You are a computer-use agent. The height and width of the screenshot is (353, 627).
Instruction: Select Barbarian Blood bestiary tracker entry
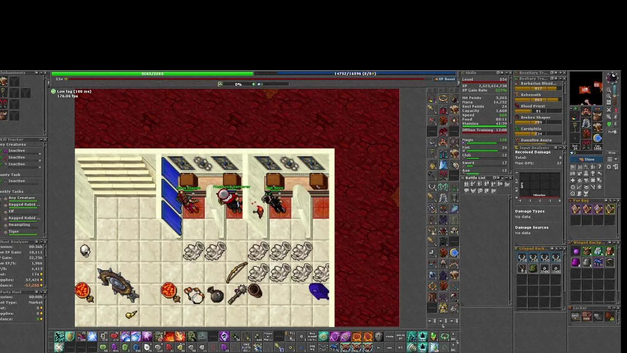[x=539, y=86]
